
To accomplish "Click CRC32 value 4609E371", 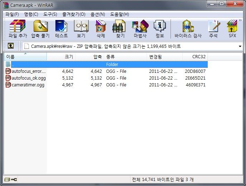I will [x=196, y=85].
